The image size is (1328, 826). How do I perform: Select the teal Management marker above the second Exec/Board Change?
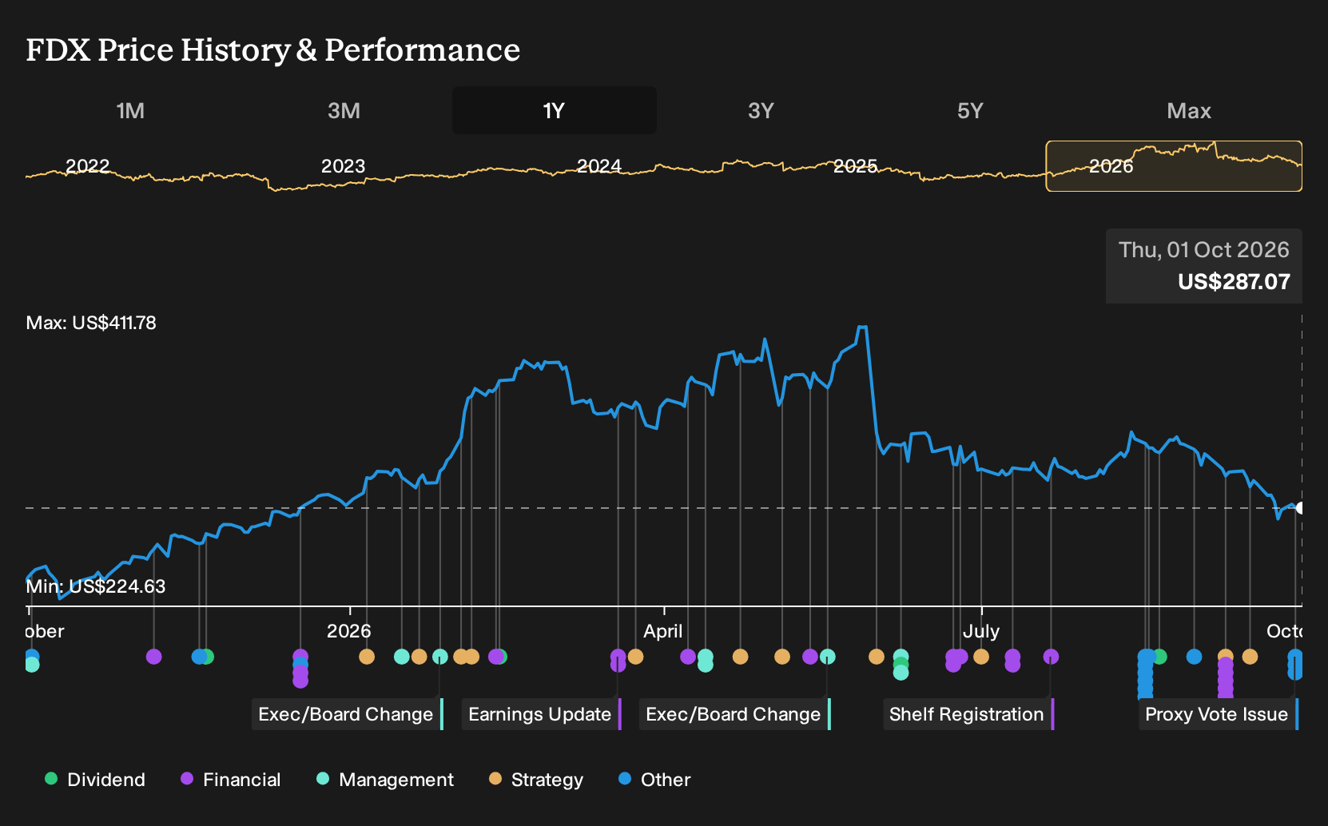pyautogui.click(x=828, y=657)
